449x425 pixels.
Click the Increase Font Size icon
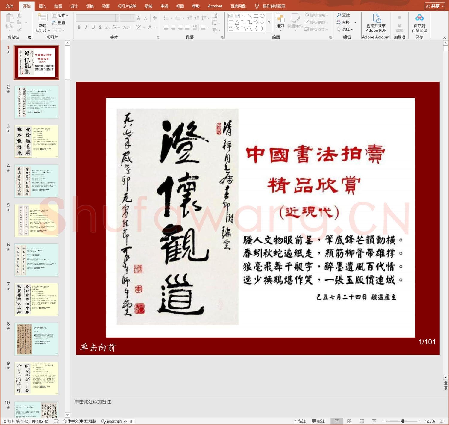tap(139, 18)
